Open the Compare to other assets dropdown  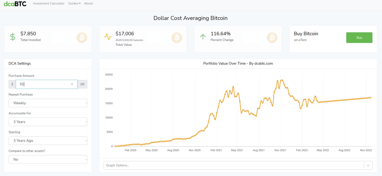[48, 159]
